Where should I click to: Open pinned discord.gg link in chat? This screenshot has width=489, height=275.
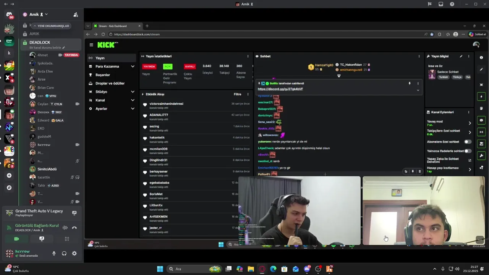(x=280, y=89)
